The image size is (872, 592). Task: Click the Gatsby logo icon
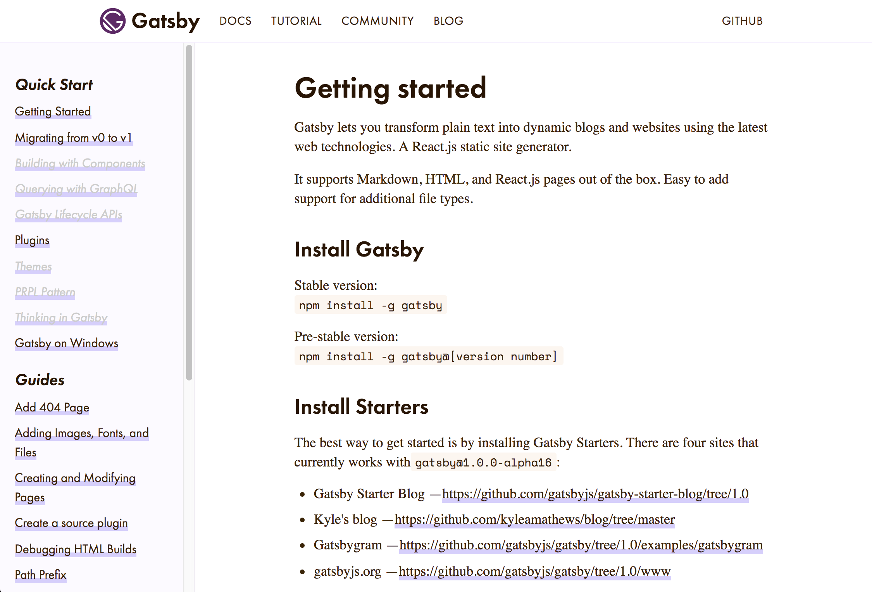tap(112, 21)
